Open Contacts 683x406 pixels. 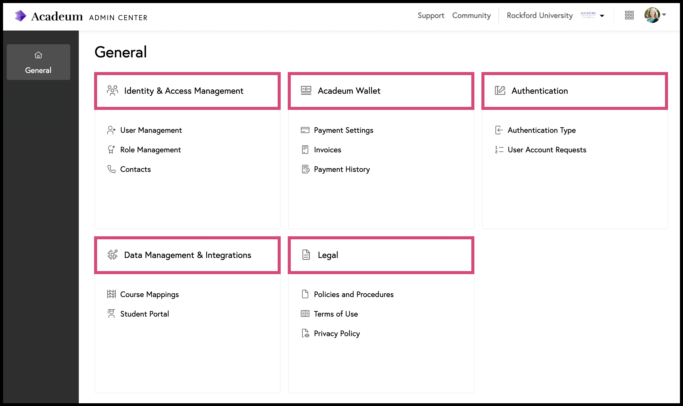[135, 169]
